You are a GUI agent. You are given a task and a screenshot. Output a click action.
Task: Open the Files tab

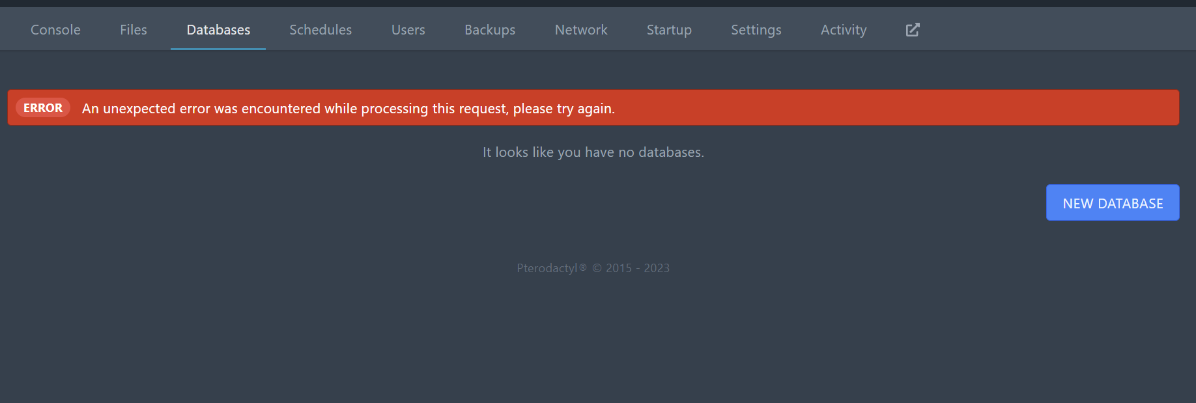(133, 29)
